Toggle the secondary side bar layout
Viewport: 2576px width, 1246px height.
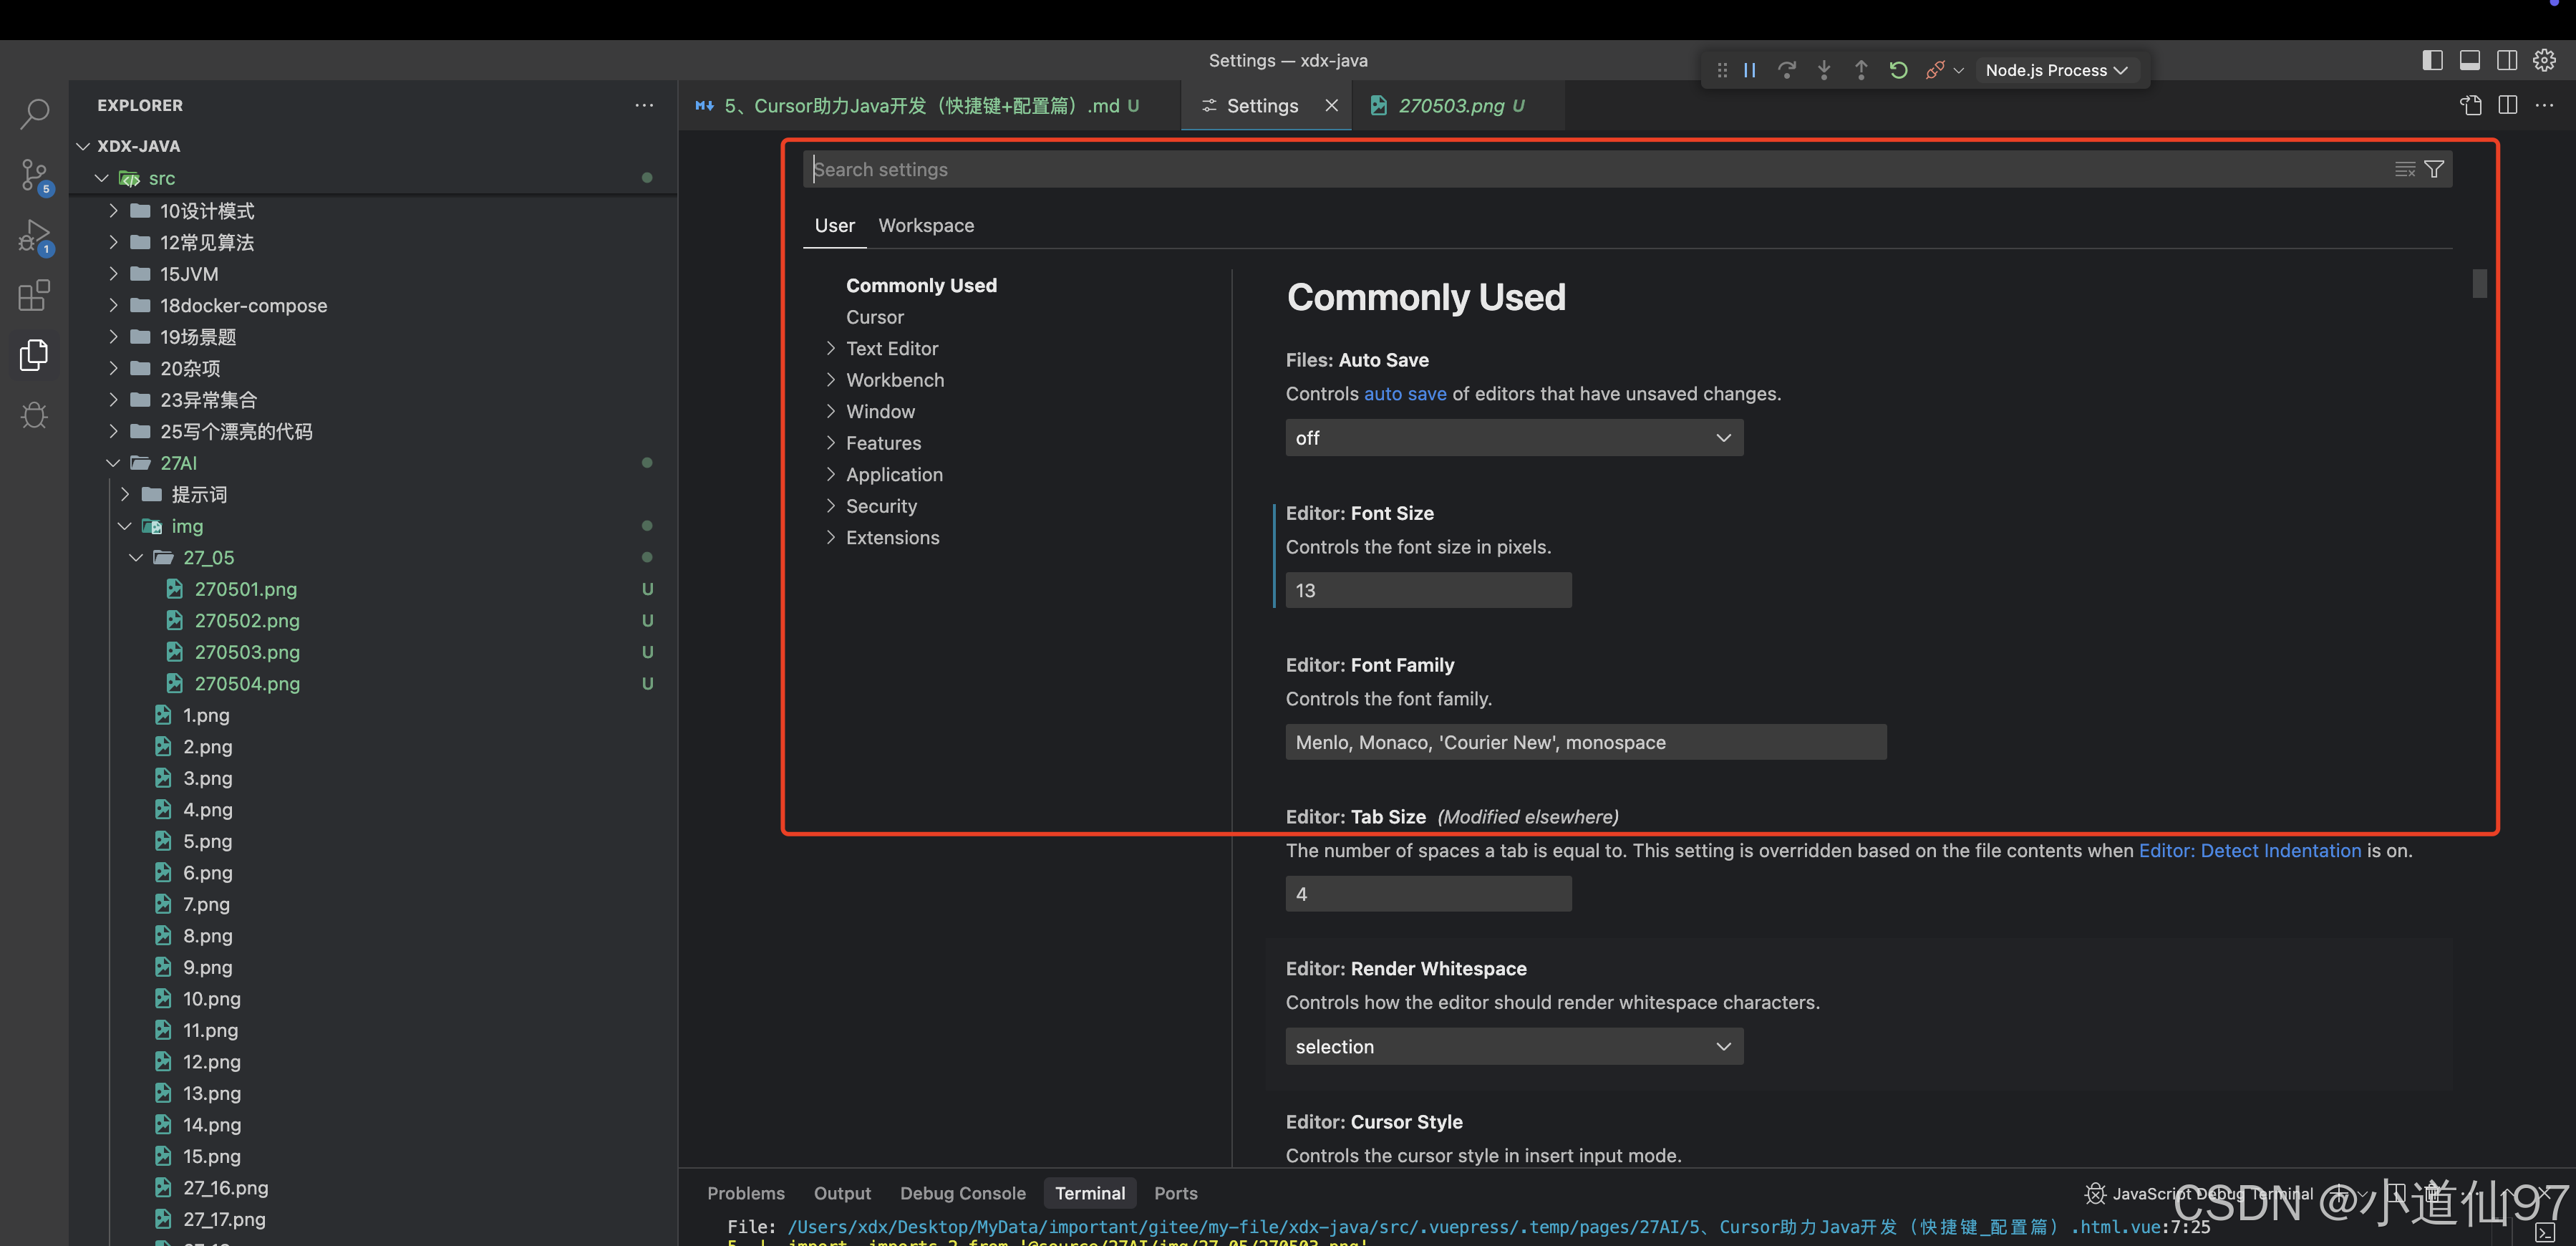2507,60
